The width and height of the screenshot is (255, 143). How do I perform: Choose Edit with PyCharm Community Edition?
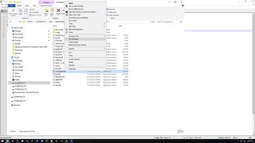pyautogui.click(x=85, y=12)
